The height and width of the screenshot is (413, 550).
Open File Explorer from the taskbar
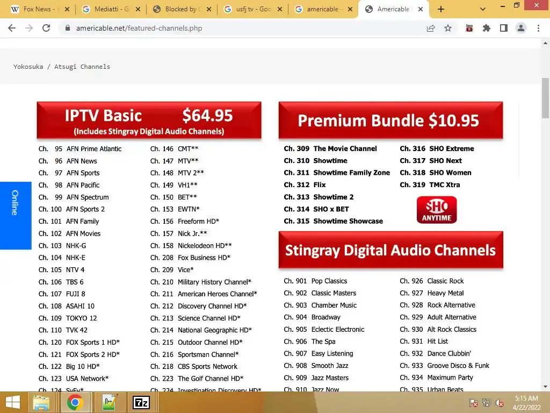pyautogui.click(x=41, y=402)
